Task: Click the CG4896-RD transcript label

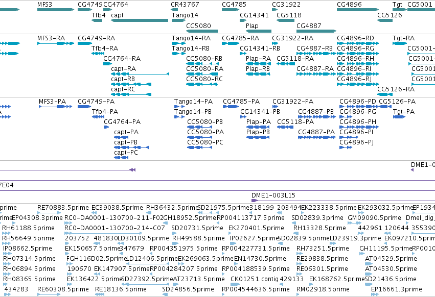Action: [355, 38]
